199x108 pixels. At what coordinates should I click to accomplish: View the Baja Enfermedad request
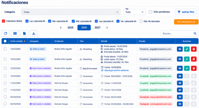tap(180, 68)
